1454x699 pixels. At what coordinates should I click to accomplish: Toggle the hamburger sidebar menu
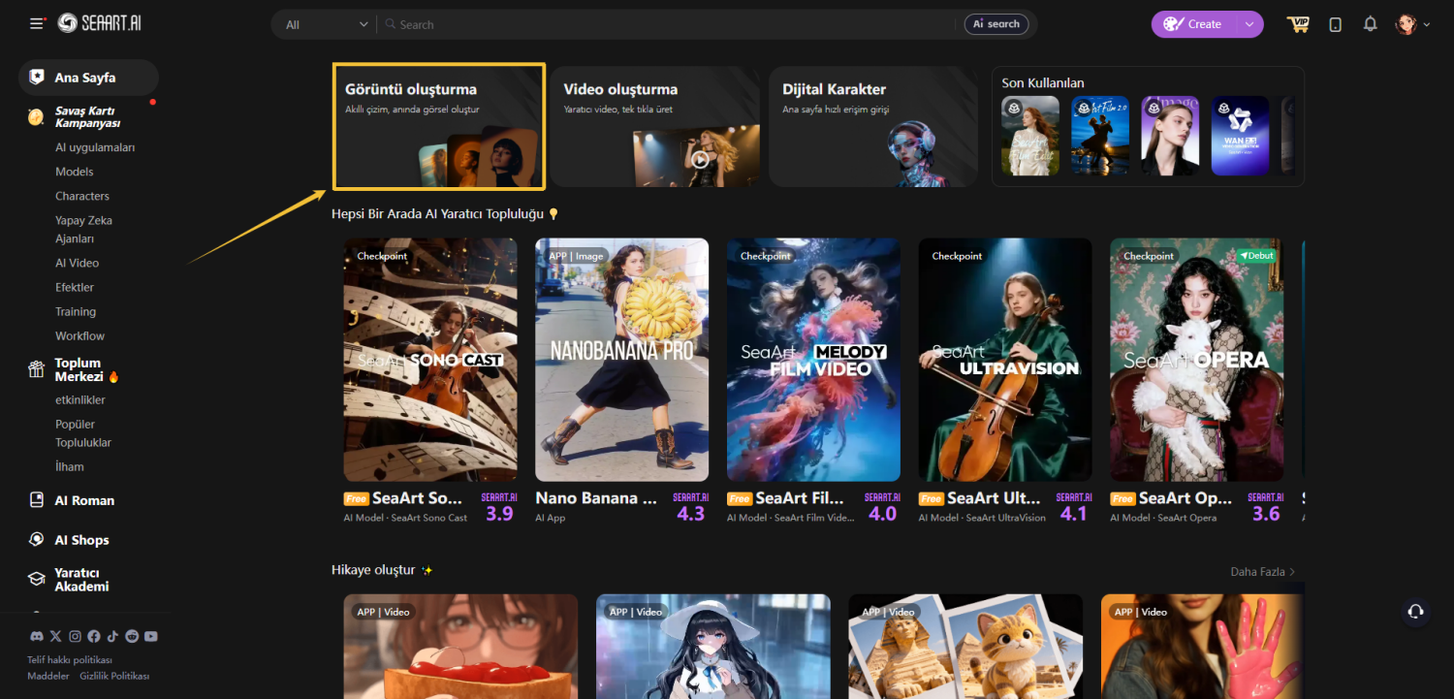37,24
